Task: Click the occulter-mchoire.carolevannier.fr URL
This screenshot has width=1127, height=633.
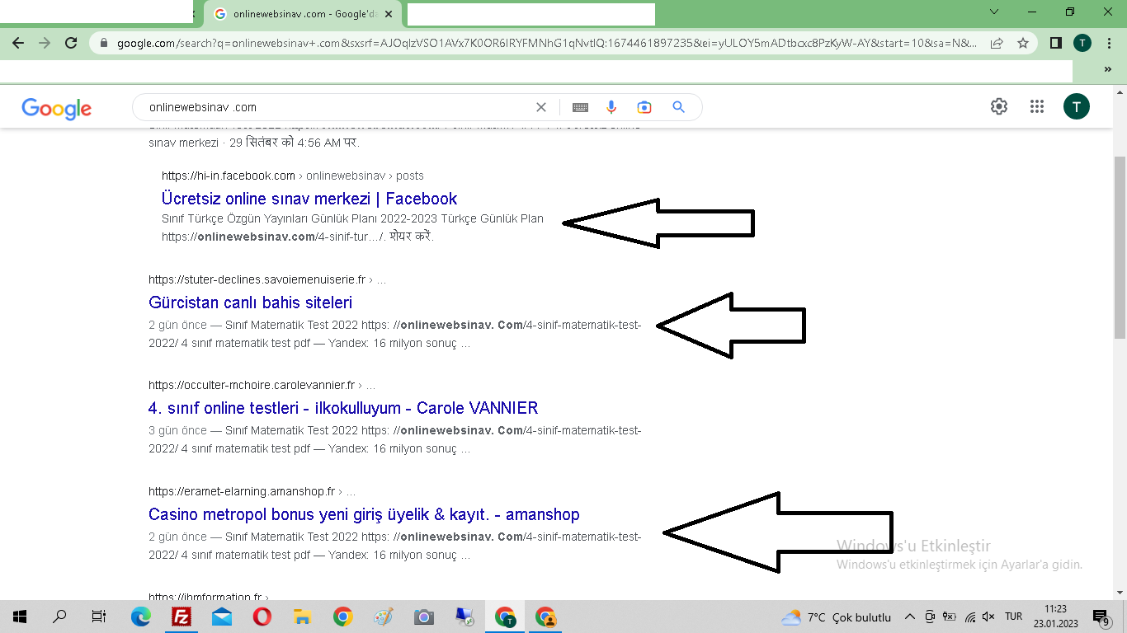Action: [252, 385]
